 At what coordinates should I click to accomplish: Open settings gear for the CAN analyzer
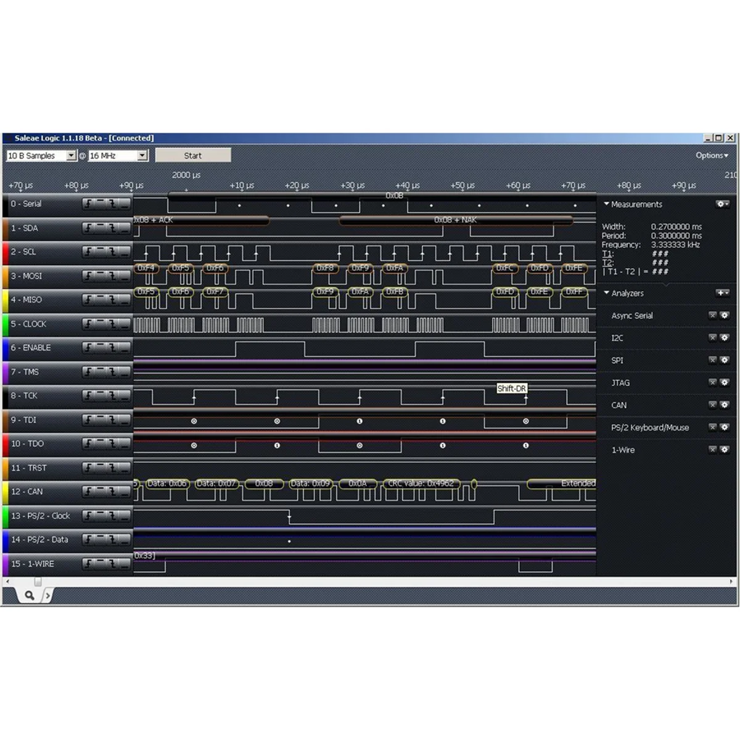point(725,405)
